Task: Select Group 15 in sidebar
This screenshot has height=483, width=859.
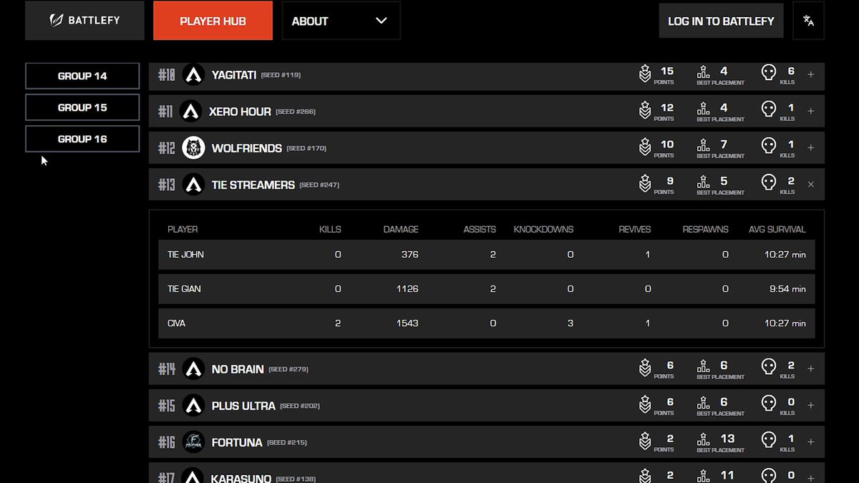Action: pos(82,107)
